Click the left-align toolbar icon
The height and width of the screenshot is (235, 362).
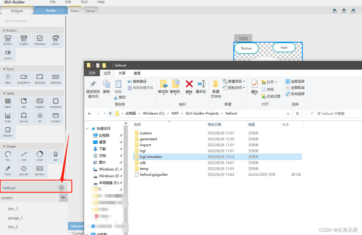point(335,10)
